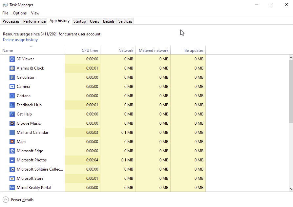
Task: Minimize the Task Manager window
Action: pos(257,5)
